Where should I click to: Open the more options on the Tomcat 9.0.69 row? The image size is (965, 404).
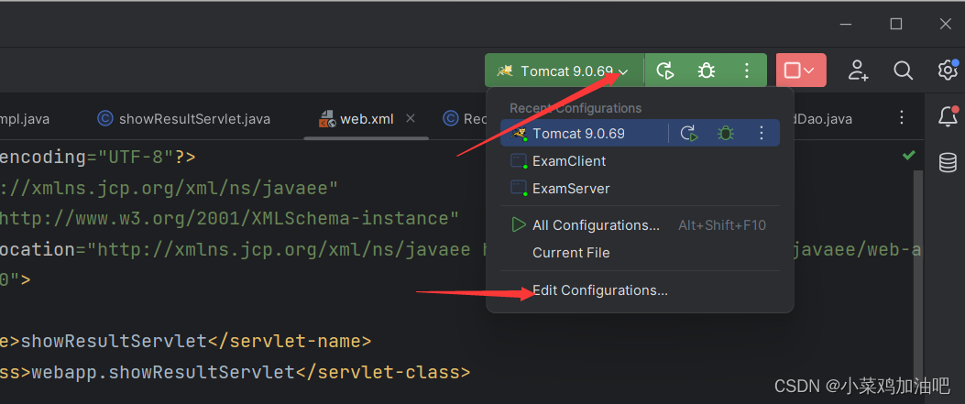coord(762,133)
